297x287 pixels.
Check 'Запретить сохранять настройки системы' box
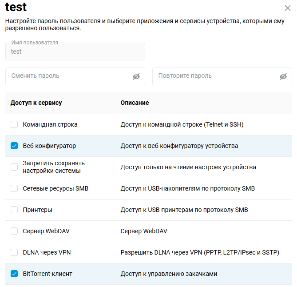pyautogui.click(x=14, y=167)
